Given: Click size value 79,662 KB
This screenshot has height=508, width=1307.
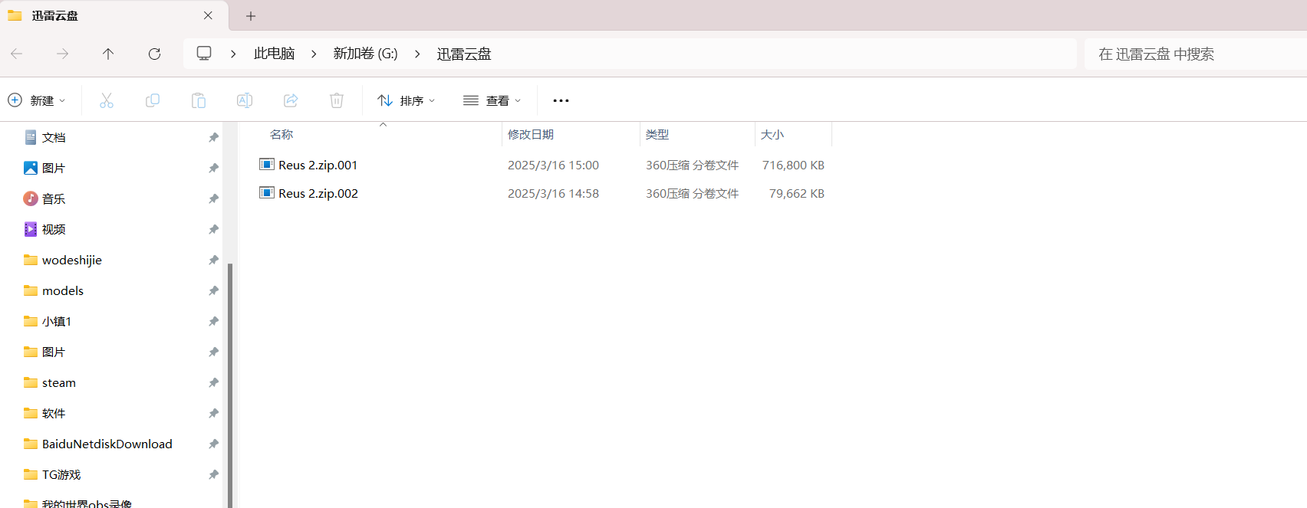Looking at the screenshot, I should [797, 193].
